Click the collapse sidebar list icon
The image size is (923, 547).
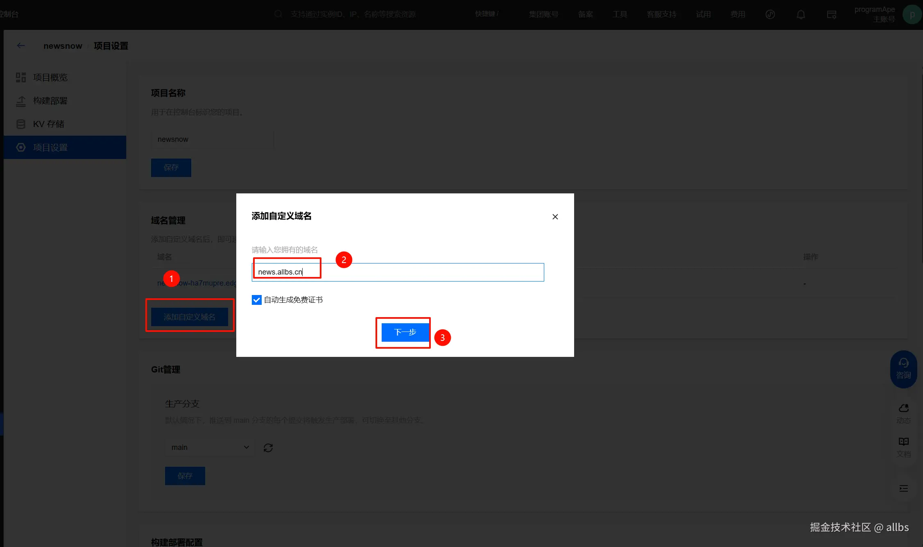[x=903, y=488]
